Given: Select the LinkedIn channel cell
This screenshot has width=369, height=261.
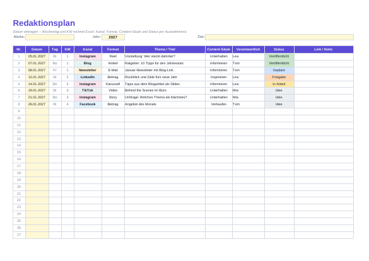Looking at the screenshot, I should point(88,77).
